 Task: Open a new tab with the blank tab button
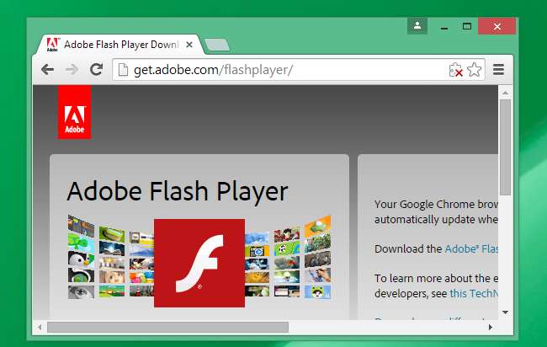click(x=217, y=45)
